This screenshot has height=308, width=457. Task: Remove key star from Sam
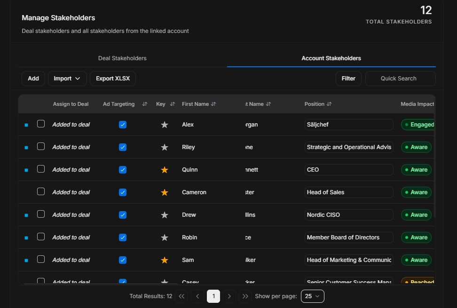click(x=165, y=260)
